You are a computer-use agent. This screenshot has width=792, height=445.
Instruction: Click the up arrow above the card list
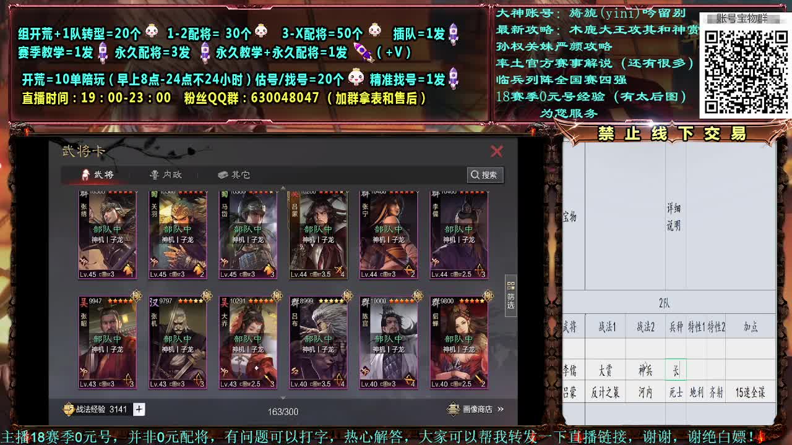pyautogui.click(x=283, y=188)
